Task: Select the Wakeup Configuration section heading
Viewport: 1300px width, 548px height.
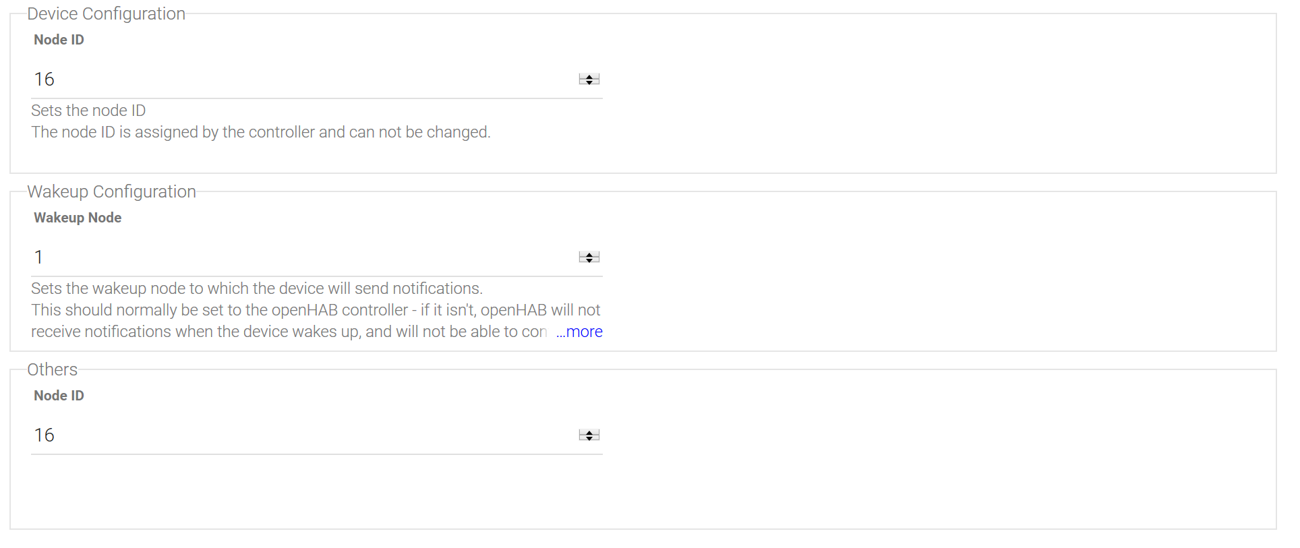Action: pyautogui.click(x=111, y=192)
